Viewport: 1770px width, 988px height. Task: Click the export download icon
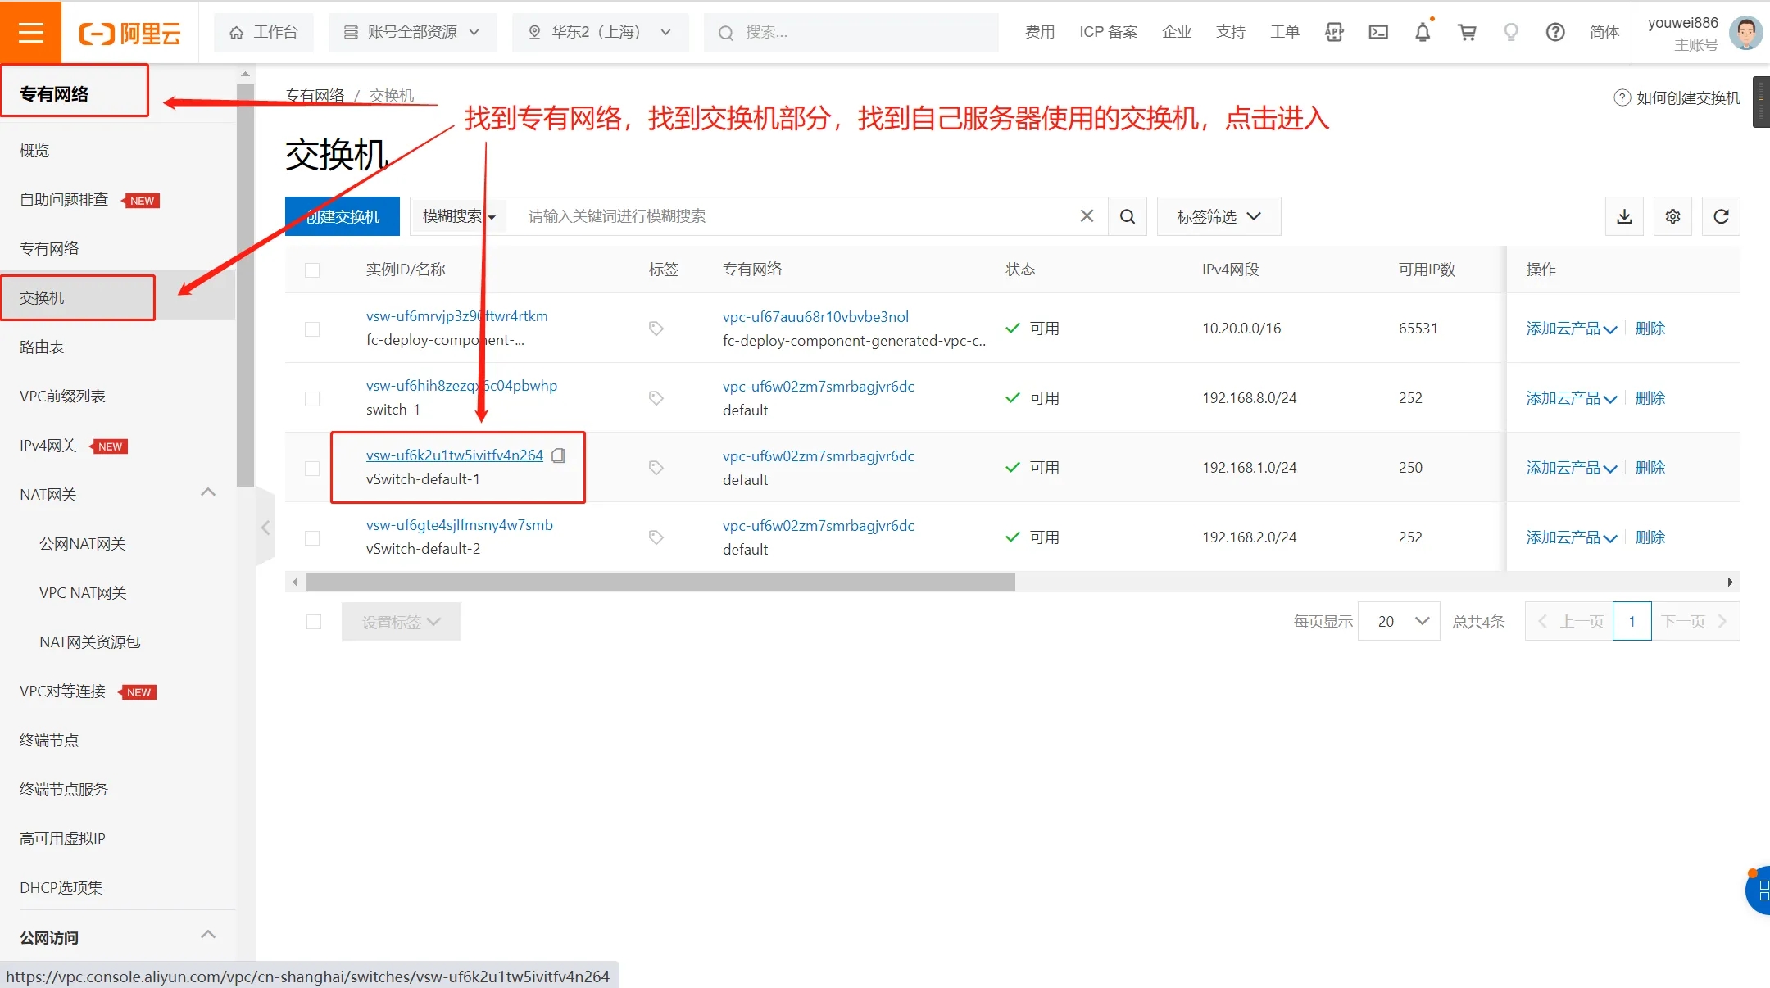point(1624,216)
